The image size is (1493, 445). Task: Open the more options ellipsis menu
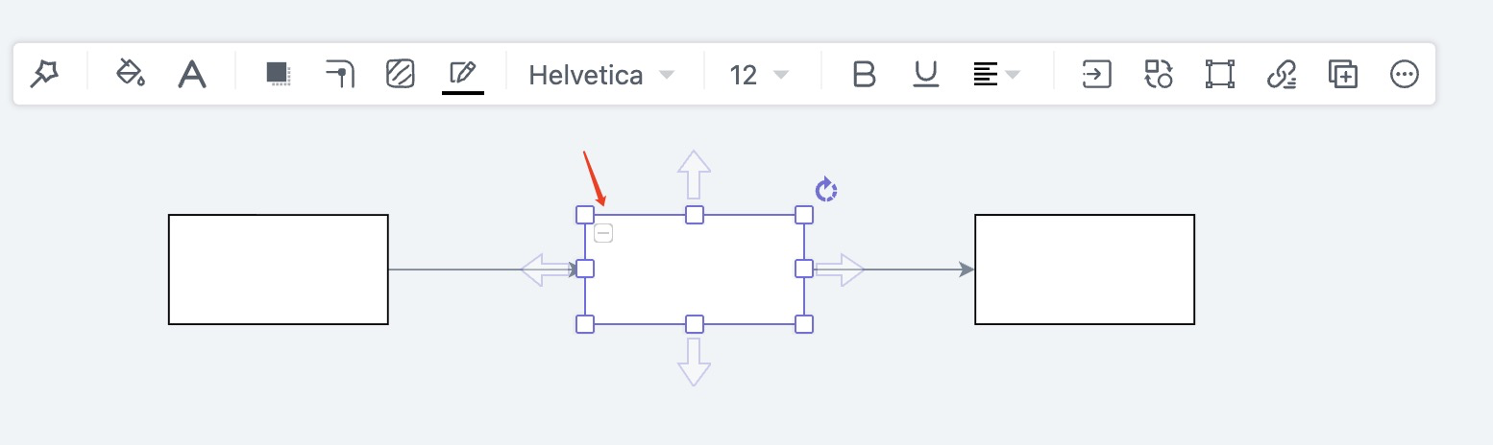point(1405,74)
